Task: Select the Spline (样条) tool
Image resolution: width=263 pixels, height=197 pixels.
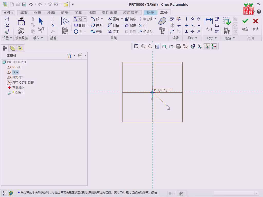Action: click(x=97, y=32)
